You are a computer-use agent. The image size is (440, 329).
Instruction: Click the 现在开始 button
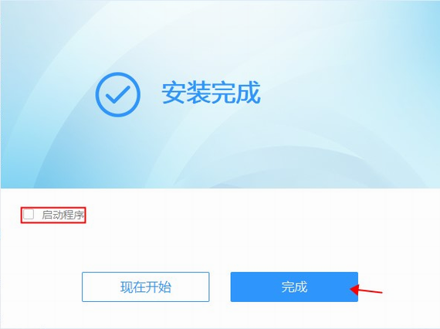(x=146, y=287)
